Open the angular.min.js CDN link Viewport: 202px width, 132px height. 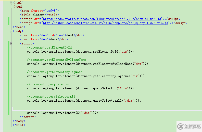coord(102,19)
